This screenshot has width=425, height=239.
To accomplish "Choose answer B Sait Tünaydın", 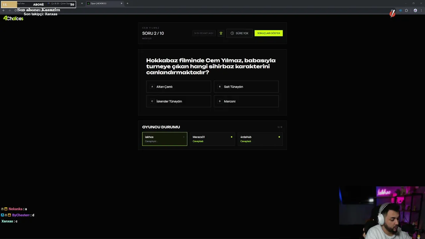I will 246,87.
